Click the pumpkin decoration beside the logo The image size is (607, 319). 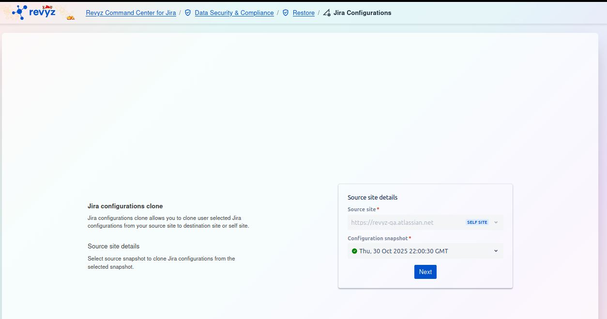71,17
